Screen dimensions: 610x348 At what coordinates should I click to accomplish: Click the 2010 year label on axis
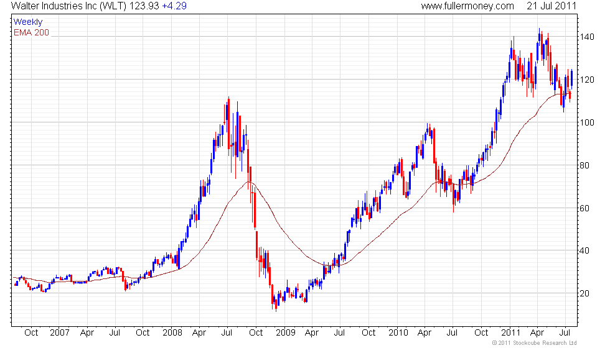click(398, 332)
